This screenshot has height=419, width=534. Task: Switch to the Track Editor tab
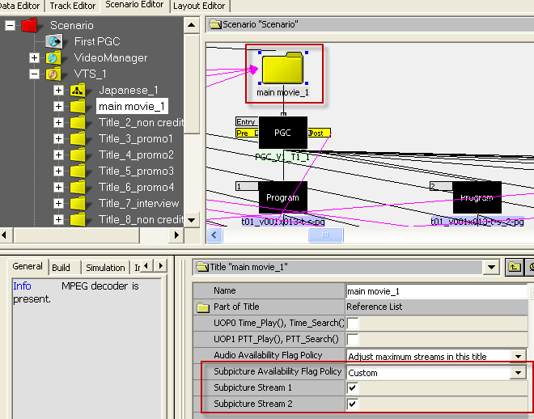73,6
